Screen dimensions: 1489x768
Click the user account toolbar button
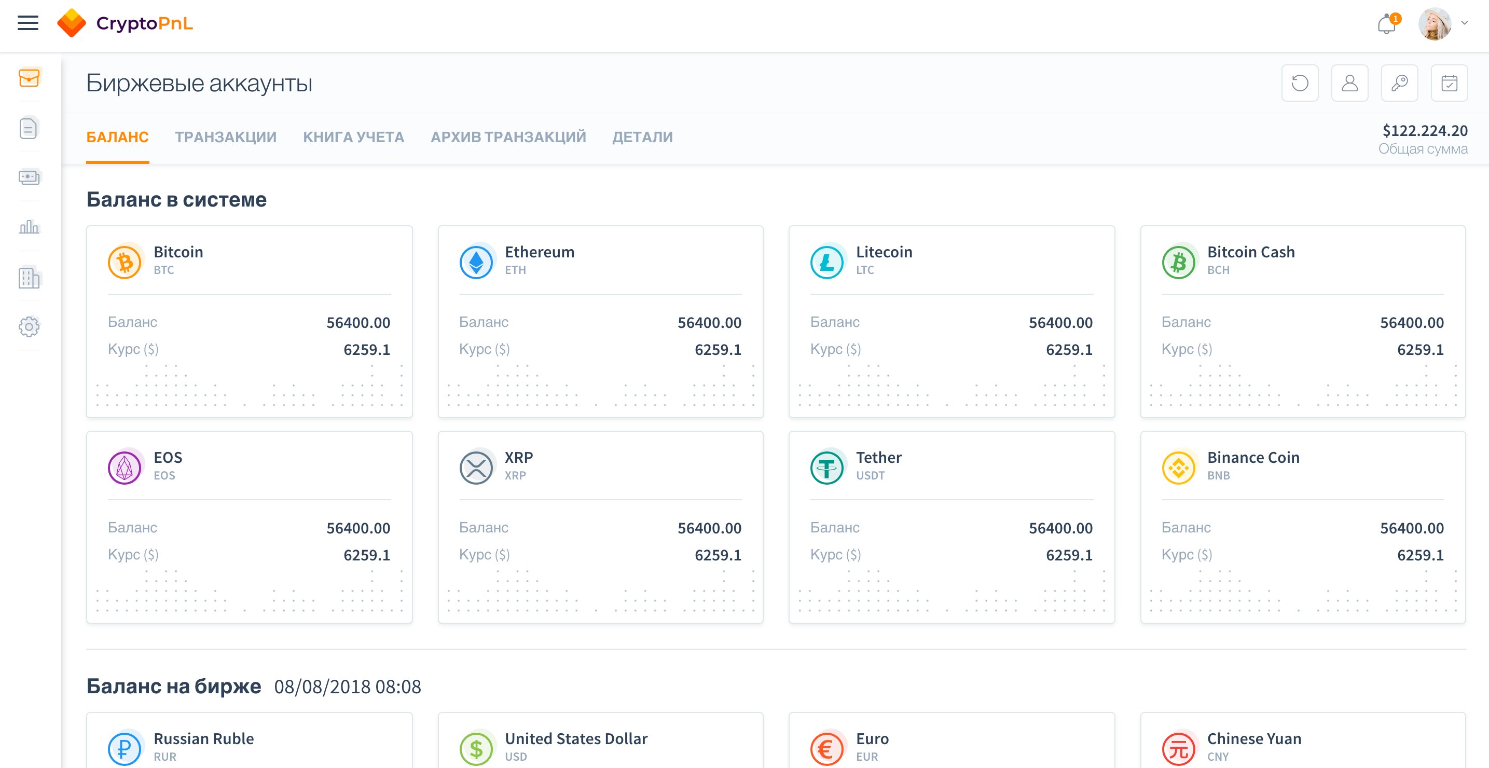pos(1349,83)
